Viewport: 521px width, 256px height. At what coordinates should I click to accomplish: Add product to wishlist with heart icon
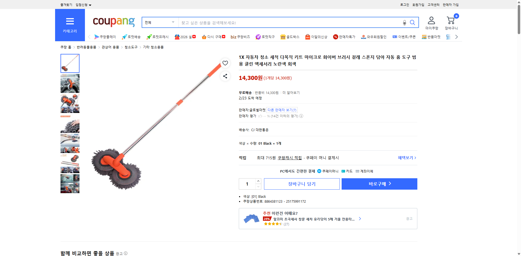point(225,63)
